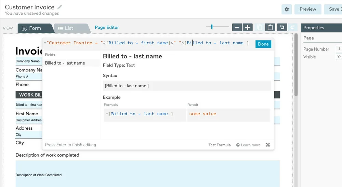Viewport: 342px width, 187px height.
Task: Select the List tab icon
Action: pos(61,28)
